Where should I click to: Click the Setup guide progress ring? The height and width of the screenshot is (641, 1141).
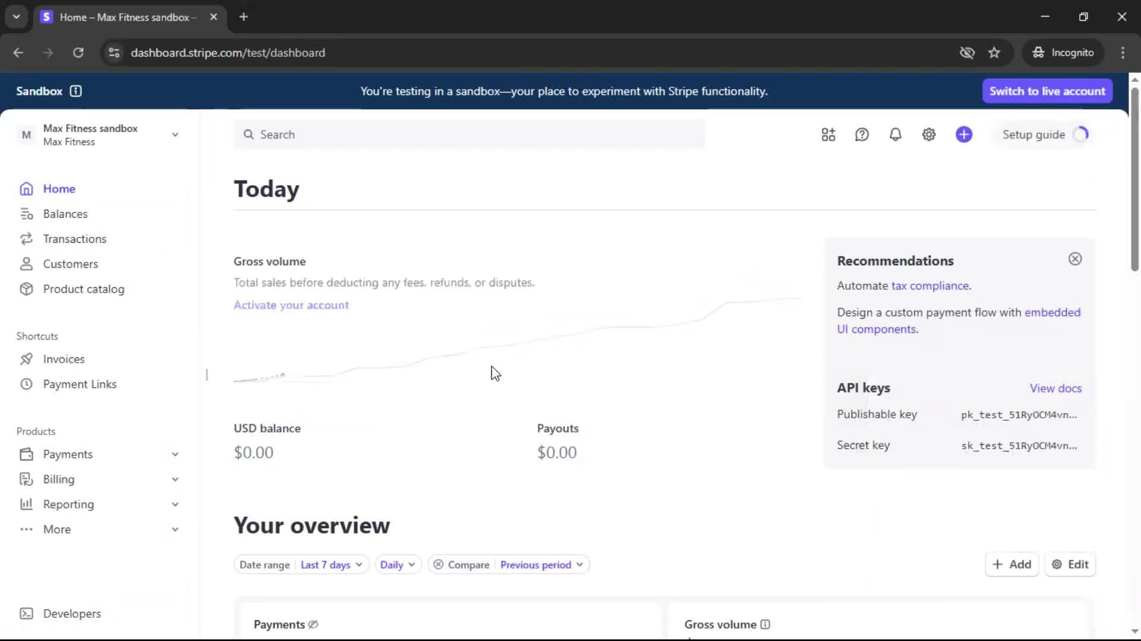[1081, 135]
